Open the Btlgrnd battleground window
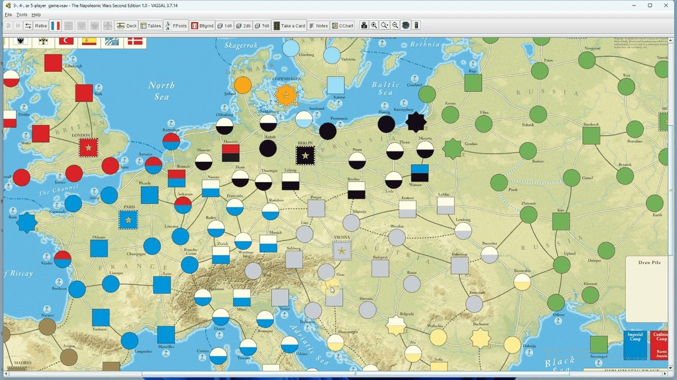This screenshot has height=380, width=677. click(203, 25)
